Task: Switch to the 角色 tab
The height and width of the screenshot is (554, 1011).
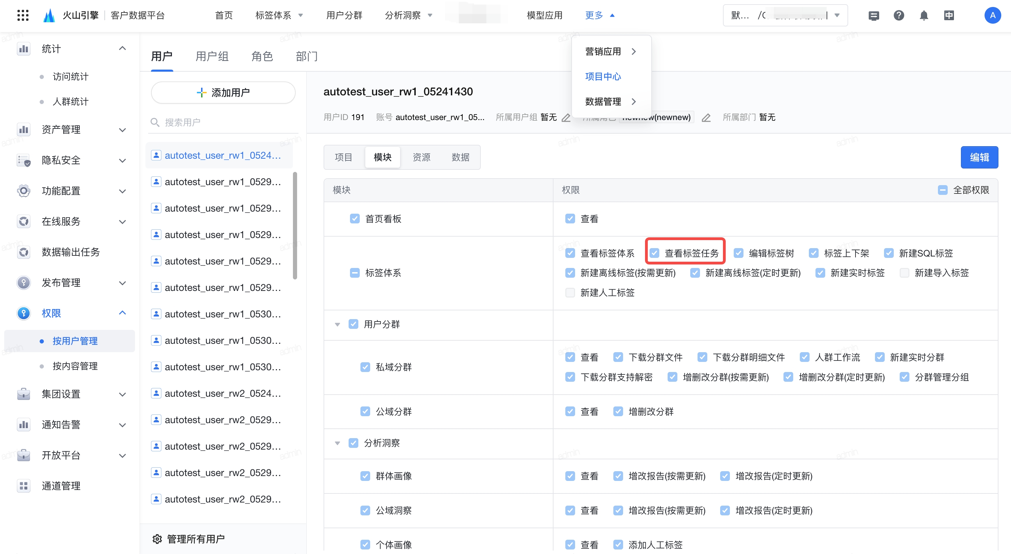Action: tap(262, 56)
